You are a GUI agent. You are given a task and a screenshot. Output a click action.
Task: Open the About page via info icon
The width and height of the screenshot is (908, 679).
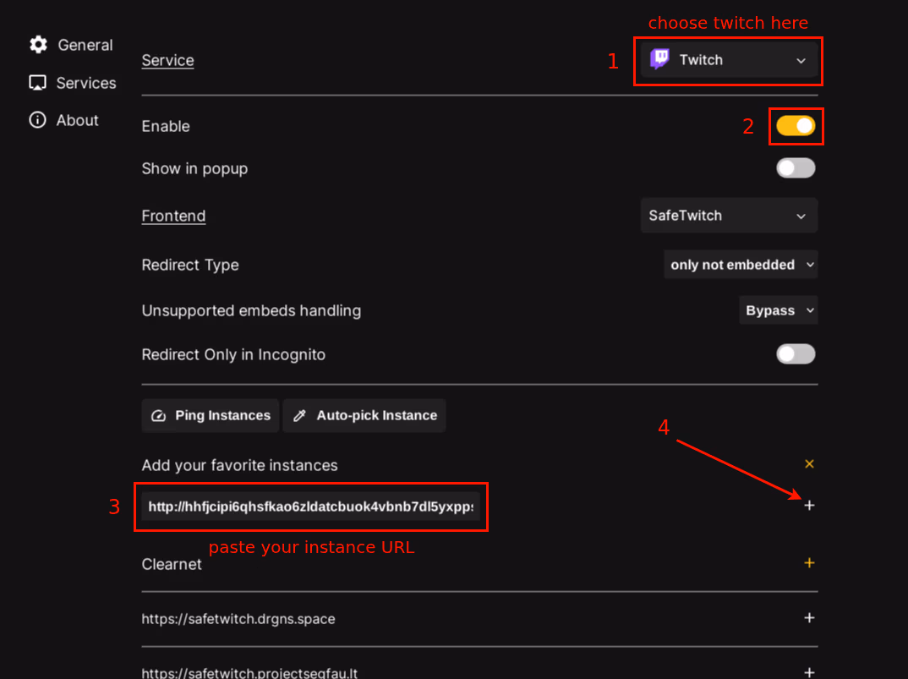click(38, 119)
